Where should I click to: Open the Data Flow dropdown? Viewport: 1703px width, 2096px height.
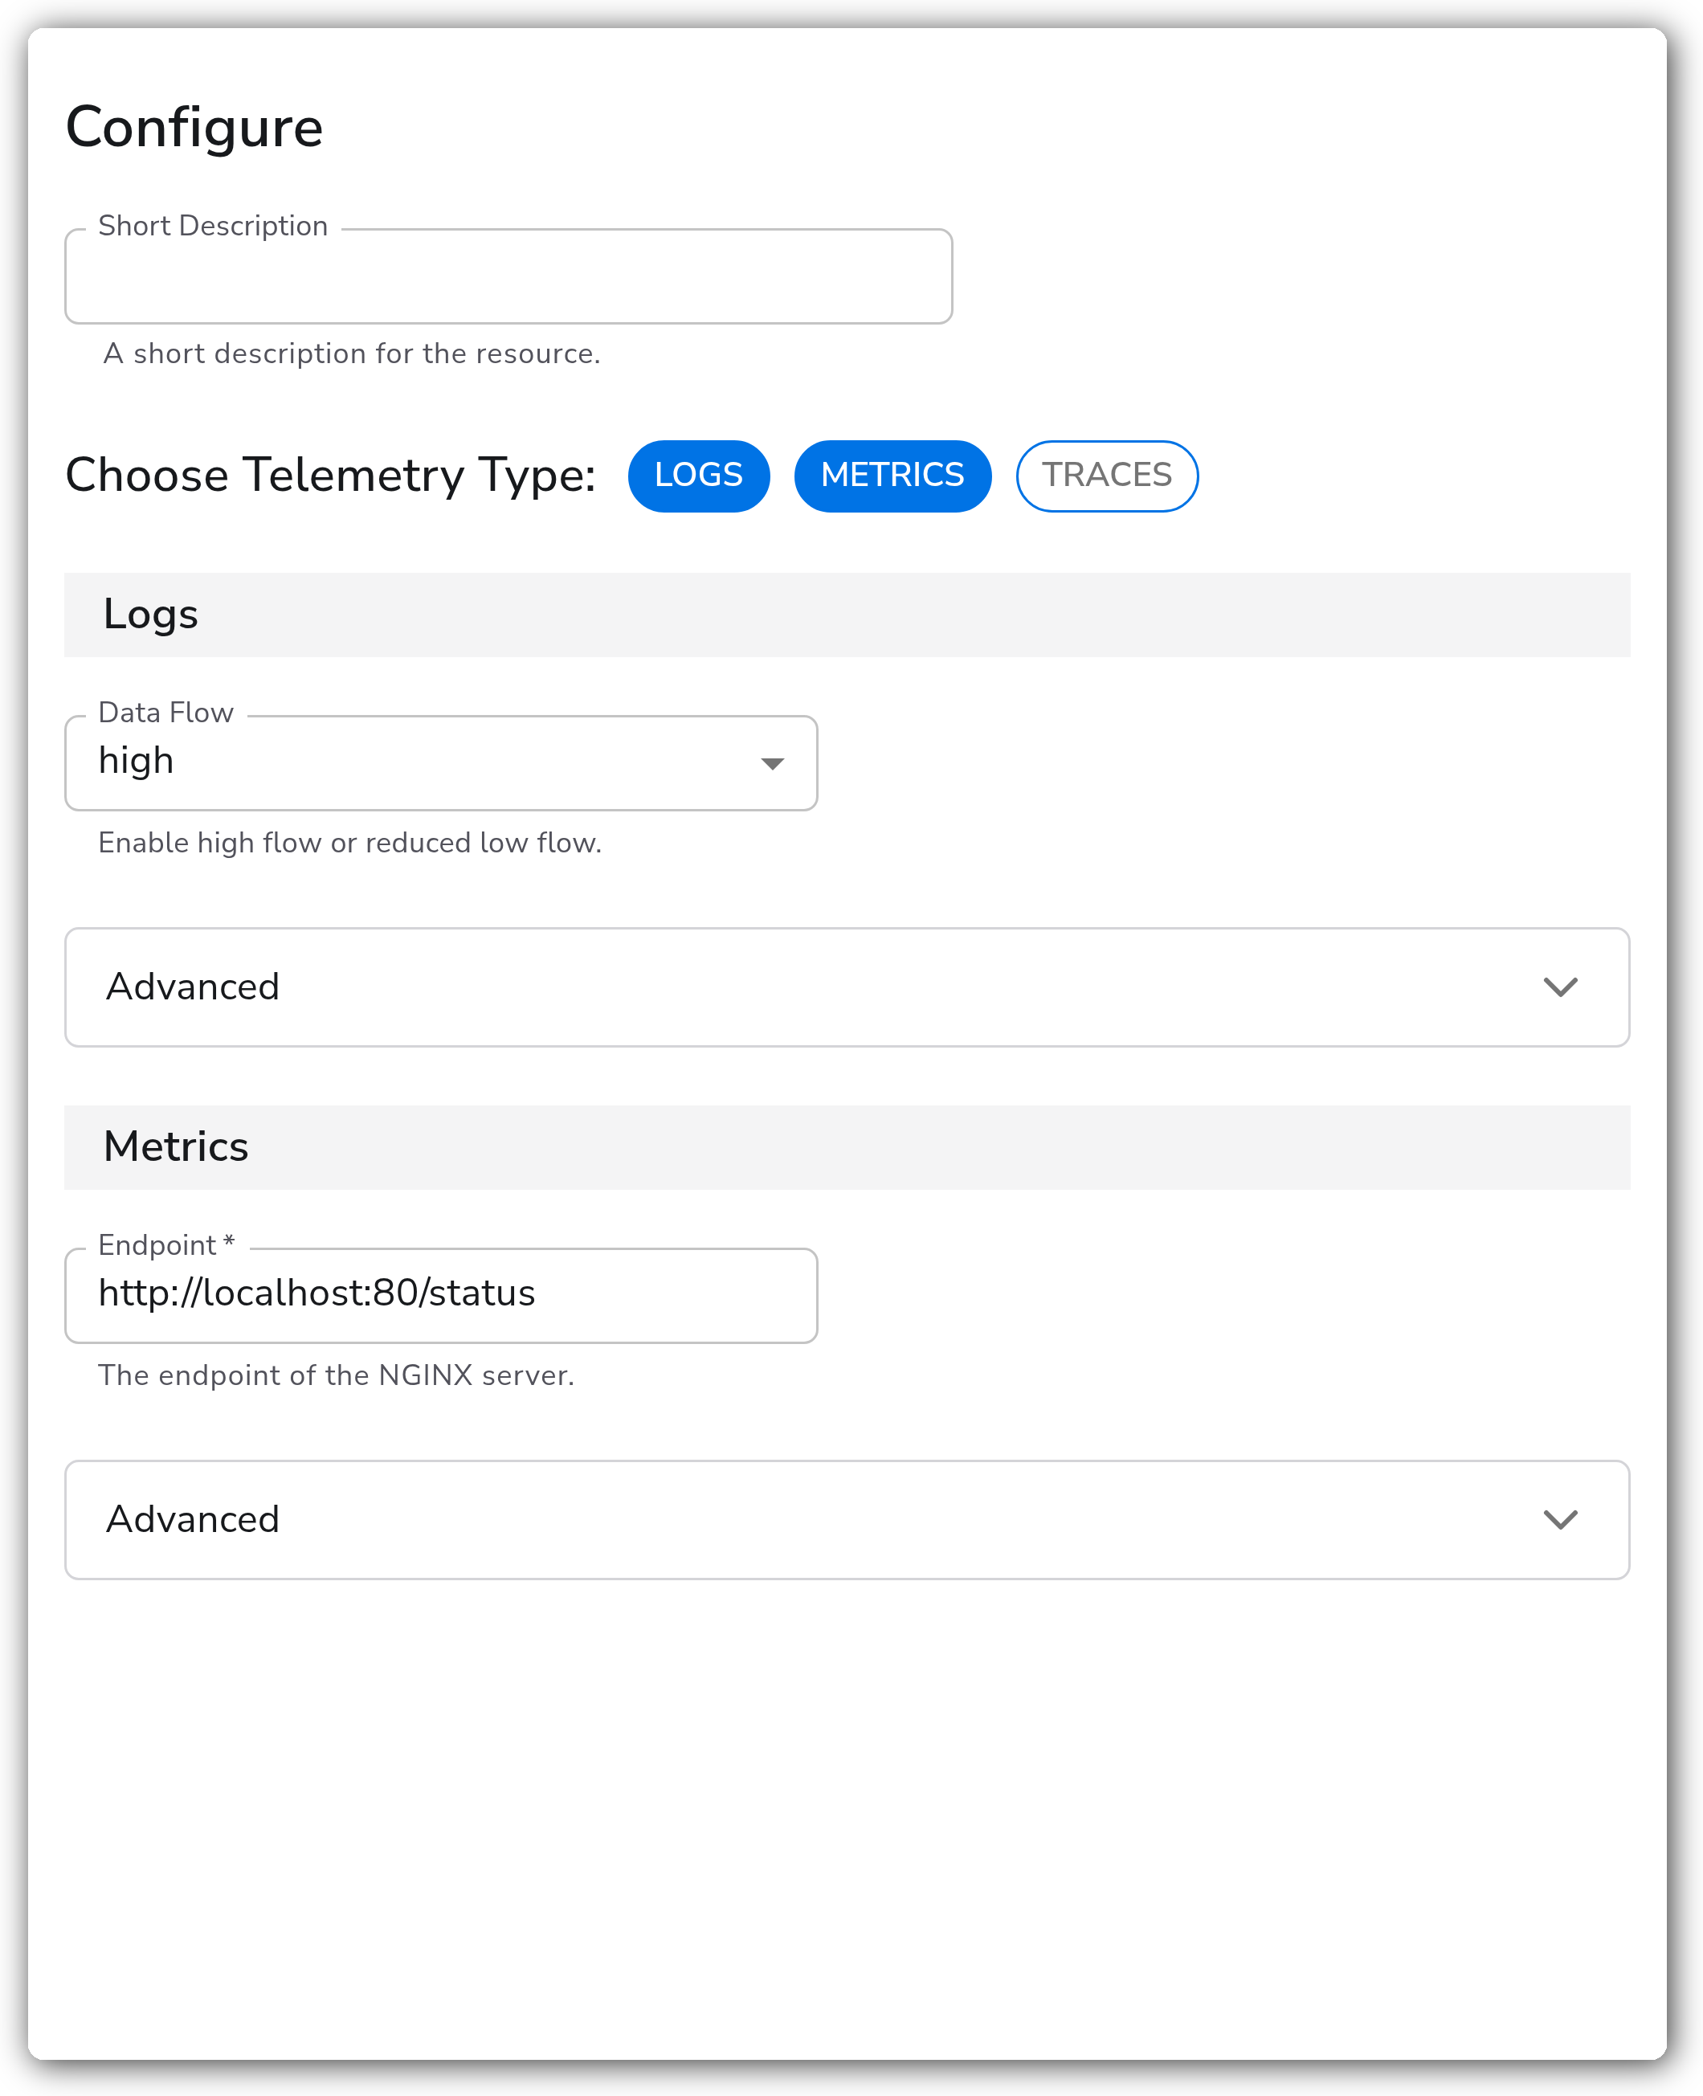tap(440, 763)
